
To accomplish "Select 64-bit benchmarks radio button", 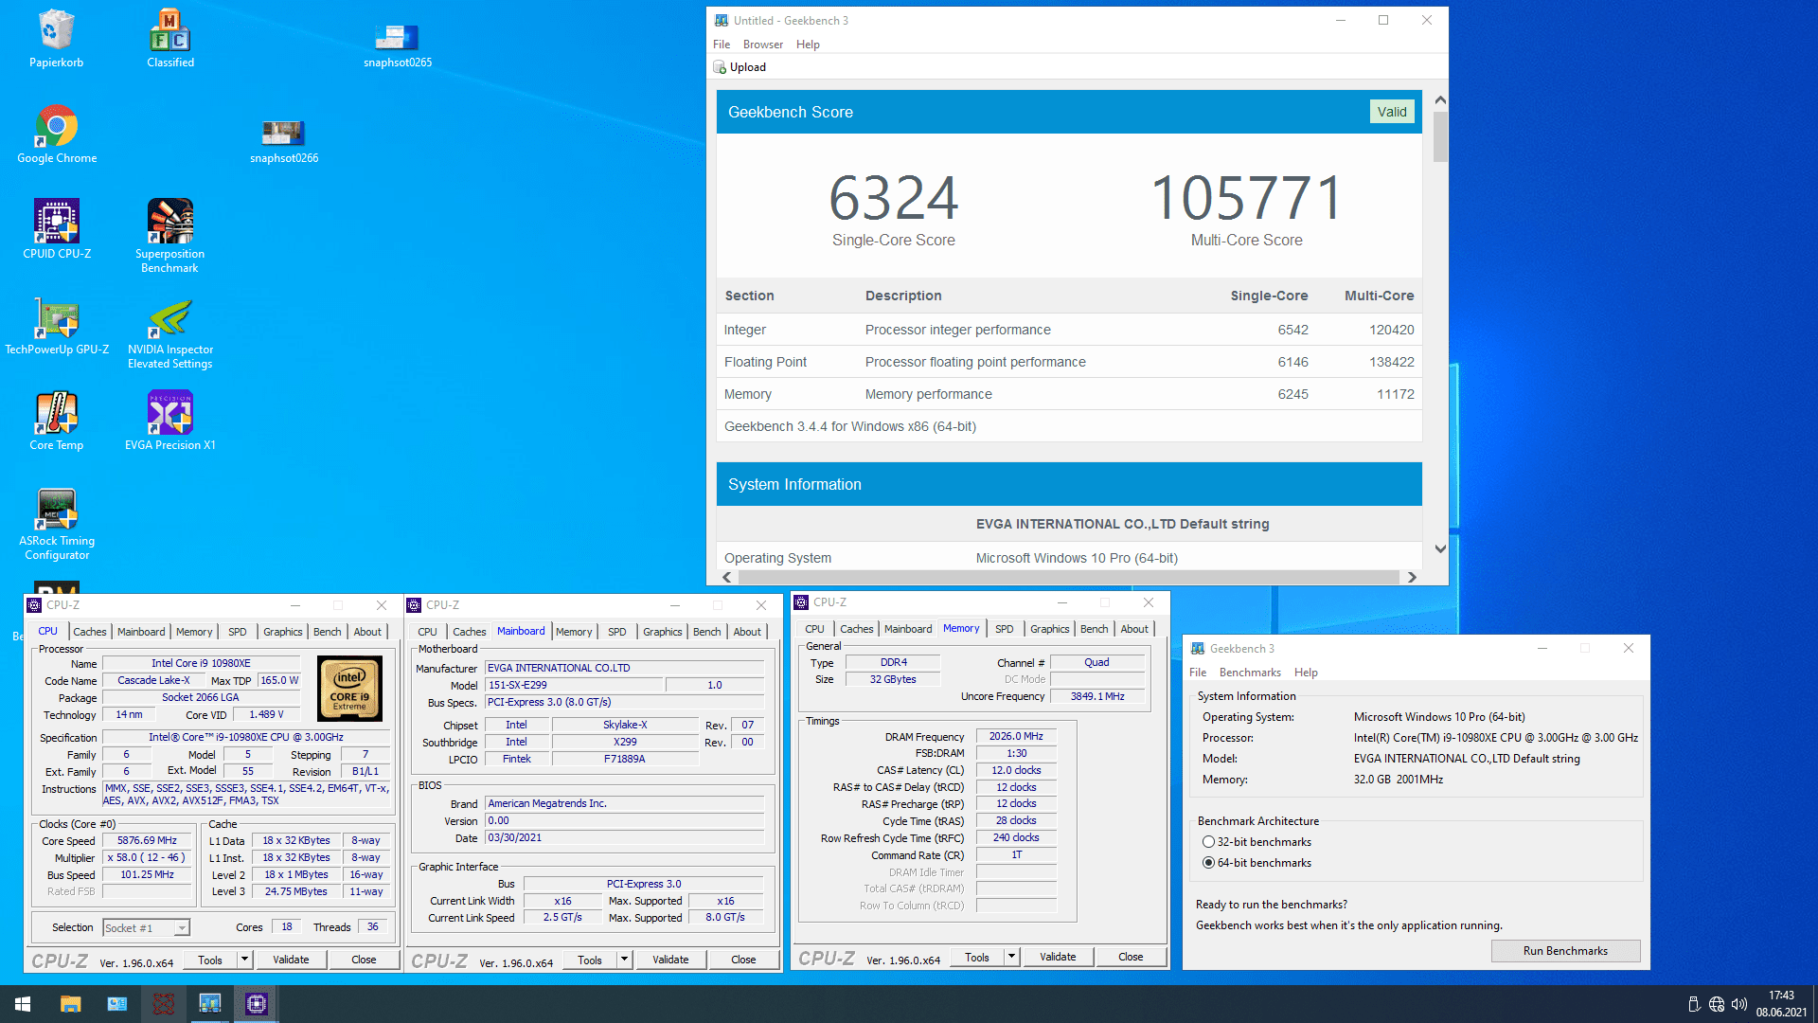I will coord(1208,863).
